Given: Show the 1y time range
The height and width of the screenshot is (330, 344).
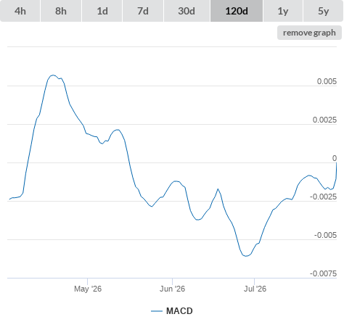Looking at the screenshot, I should [283, 11].
